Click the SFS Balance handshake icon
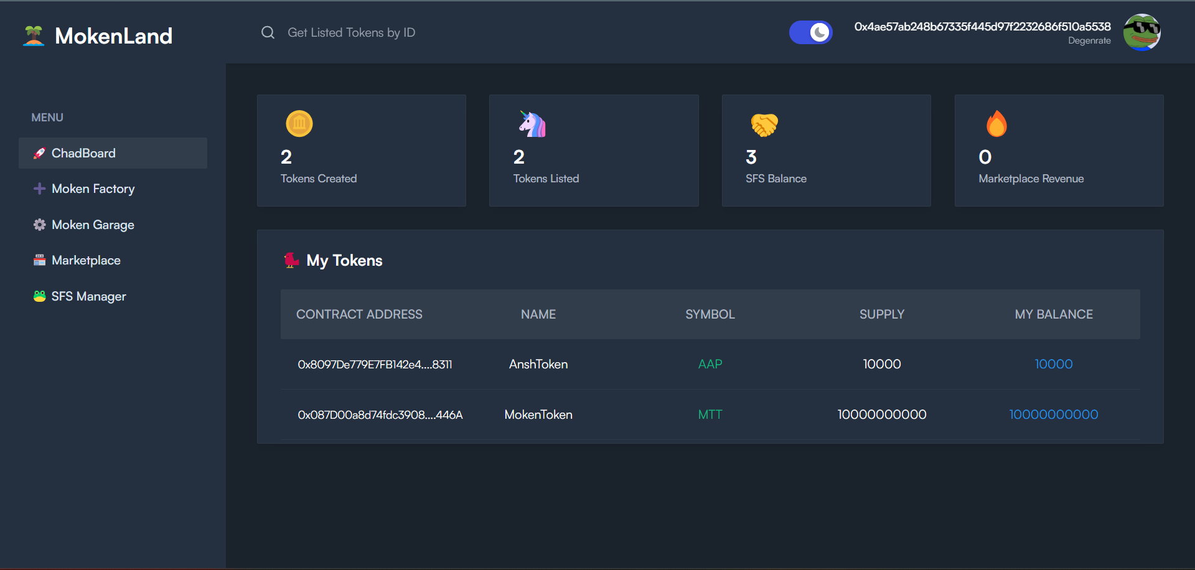Viewport: 1195px width, 570px height. pos(764,124)
